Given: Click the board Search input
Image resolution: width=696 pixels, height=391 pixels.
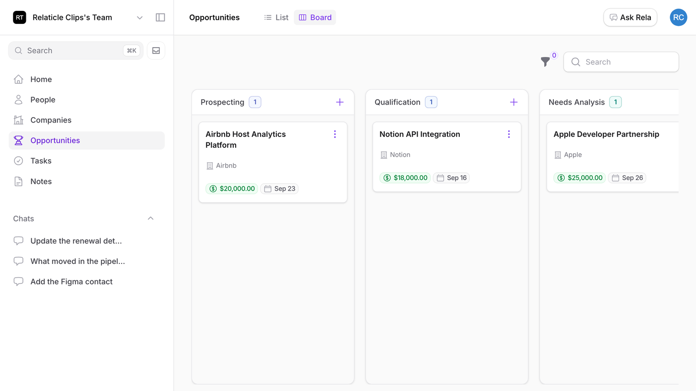Looking at the screenshot, I should coord(621,62).
